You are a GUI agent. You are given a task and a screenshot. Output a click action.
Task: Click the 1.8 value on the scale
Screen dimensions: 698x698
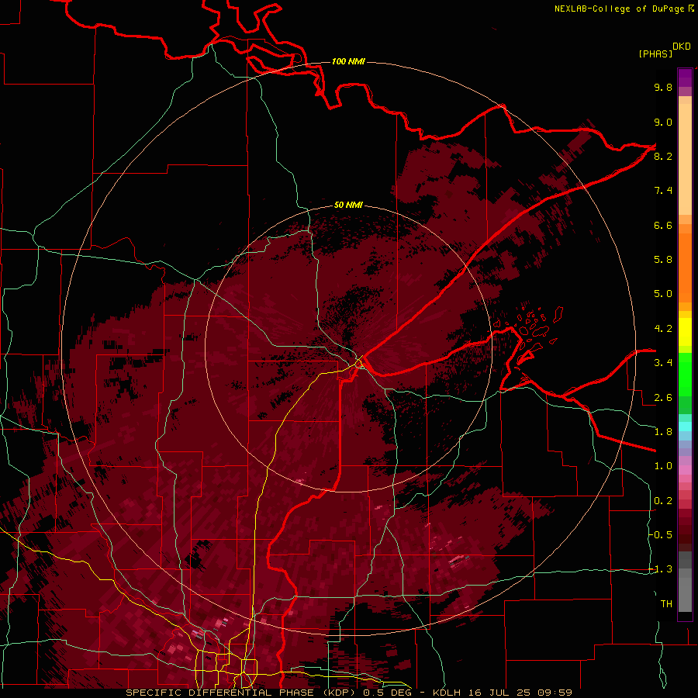coord(663,432)
